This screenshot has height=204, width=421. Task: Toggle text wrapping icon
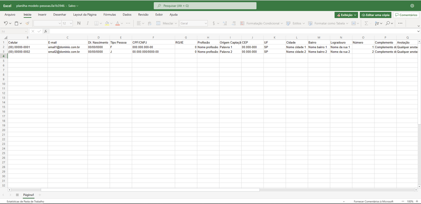coord(150,23)
